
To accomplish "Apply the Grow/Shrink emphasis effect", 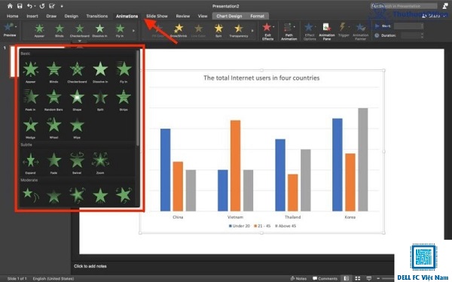I will click(x=179, y=31).
